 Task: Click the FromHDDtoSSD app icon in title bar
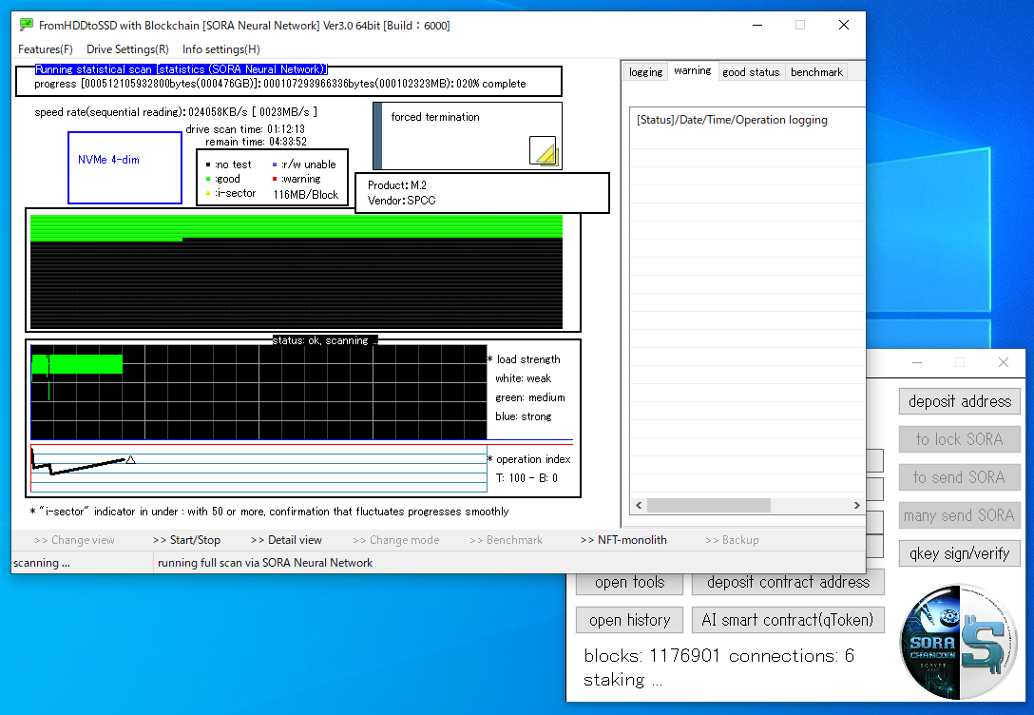(x=27, y=25)
